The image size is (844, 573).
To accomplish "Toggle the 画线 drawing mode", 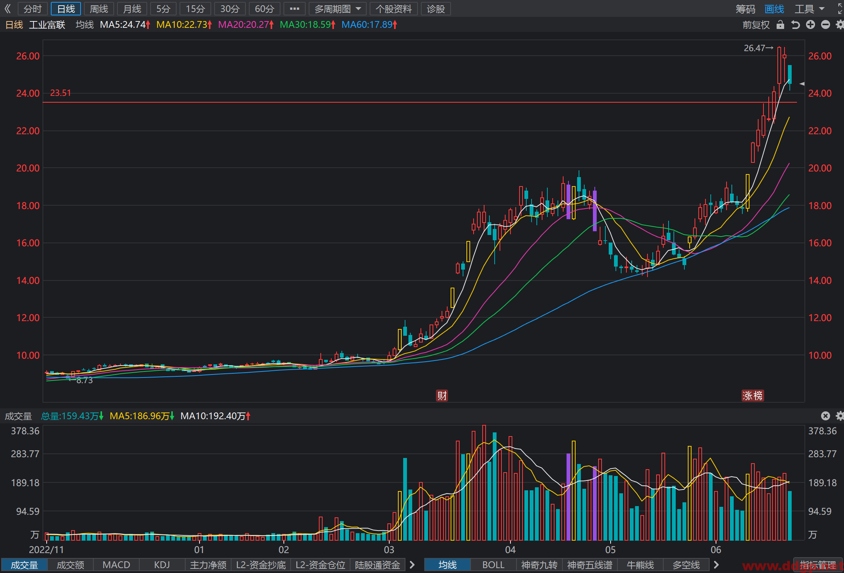I will coord(774,9).
